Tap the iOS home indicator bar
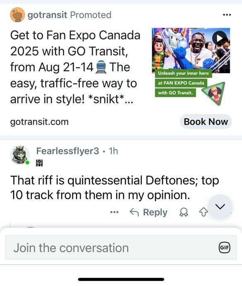Screen dimensions: 242x286 [121, 279]
